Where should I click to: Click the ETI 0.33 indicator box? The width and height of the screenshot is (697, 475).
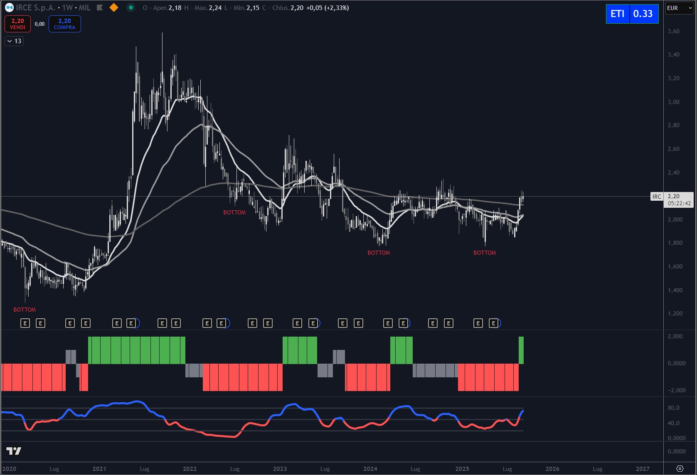tap(632, 14)
